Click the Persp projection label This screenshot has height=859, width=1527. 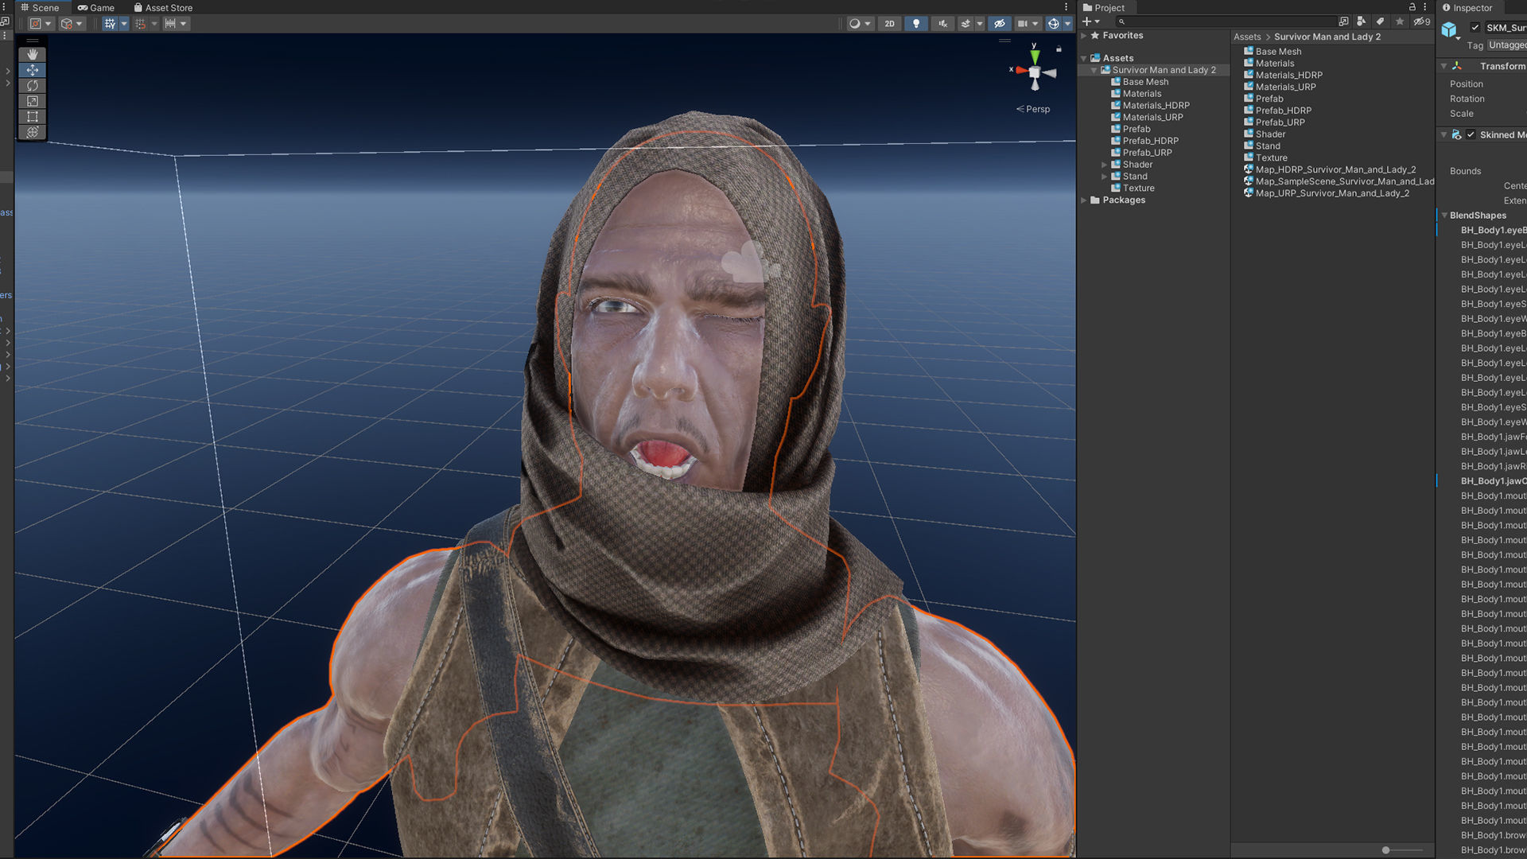1037,109
